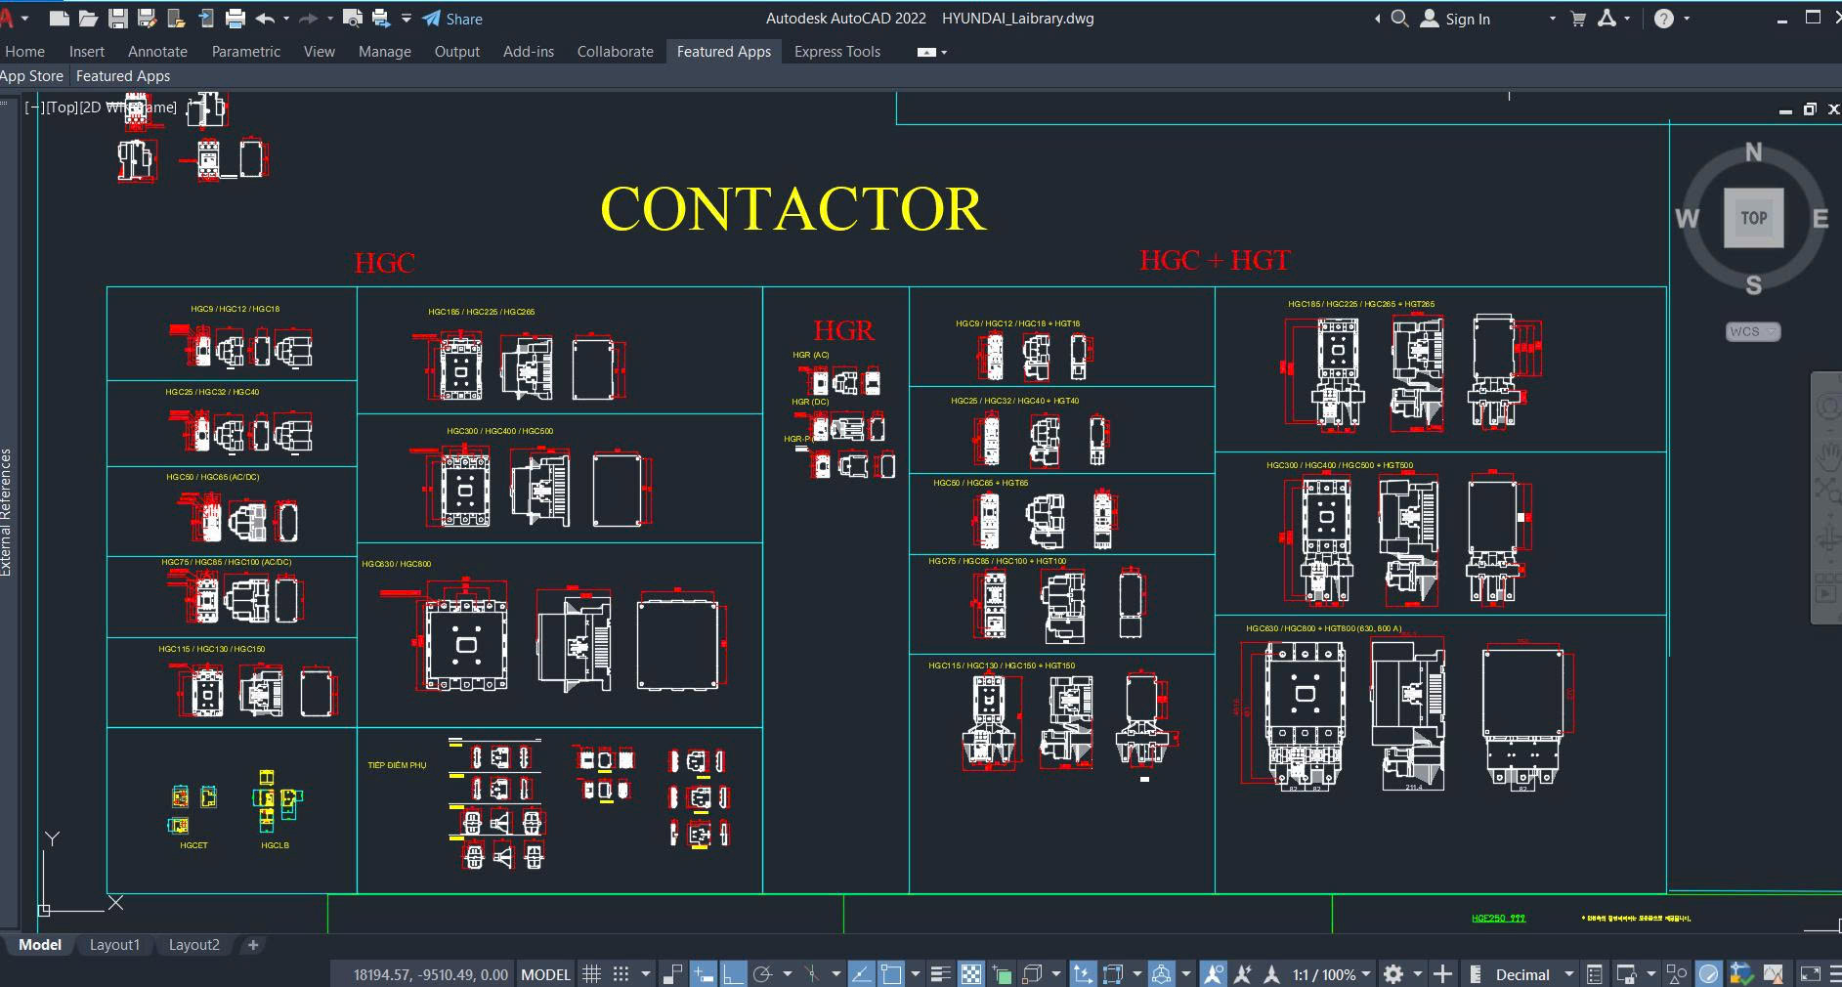Open a drawing file with the folder icon

(88, 19)
